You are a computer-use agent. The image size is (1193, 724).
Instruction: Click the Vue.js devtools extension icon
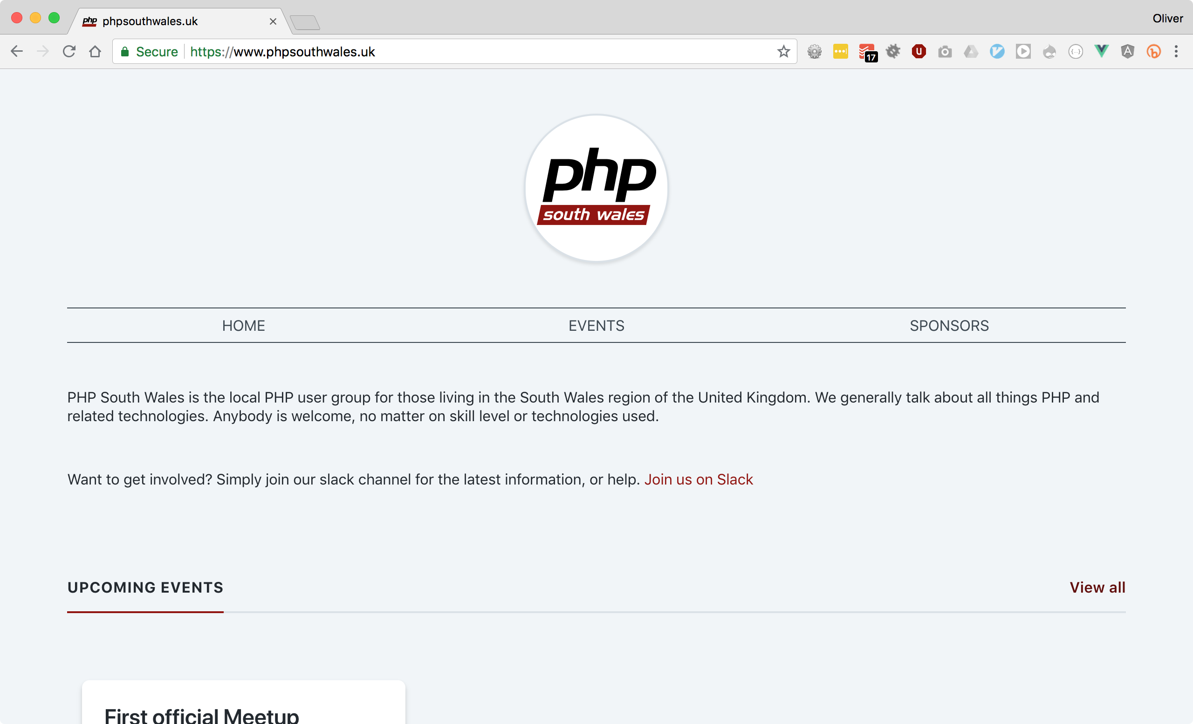tap(1101, 51)
